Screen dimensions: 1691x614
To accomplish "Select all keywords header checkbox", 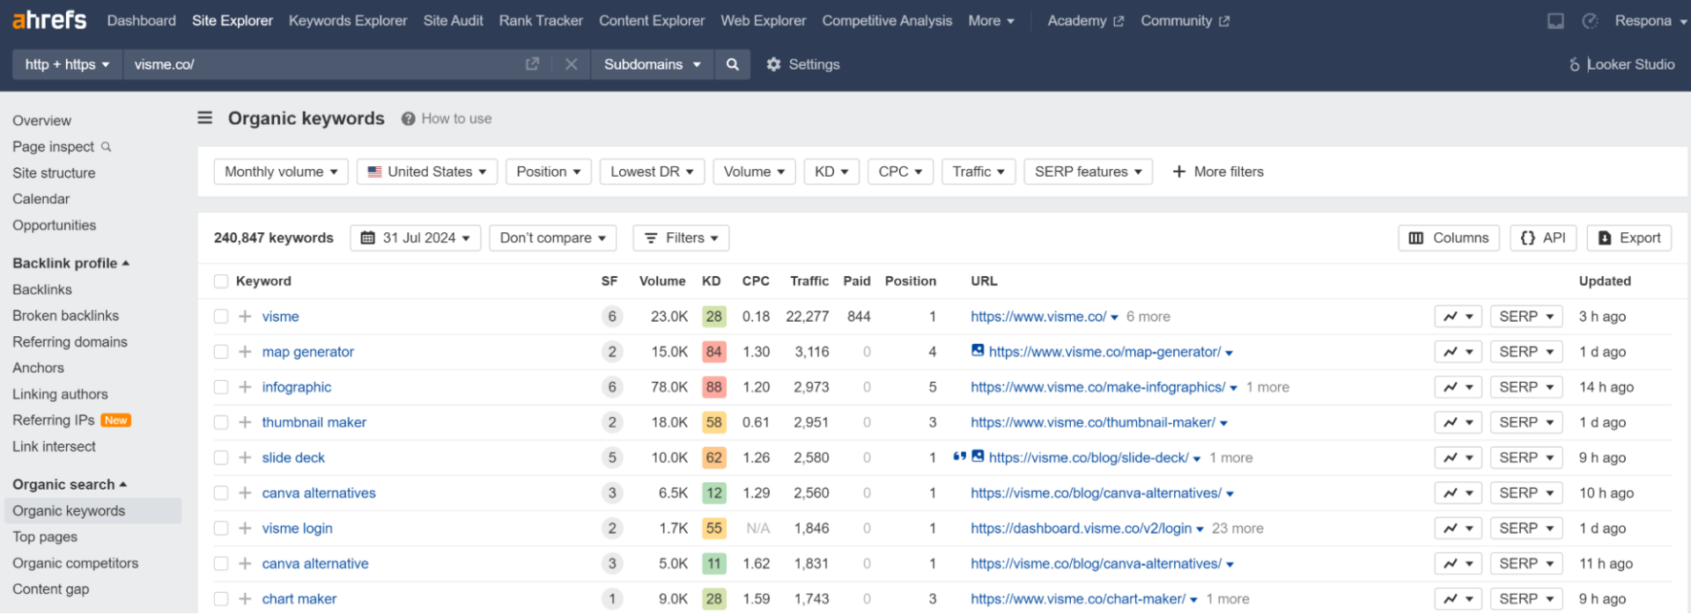I will coord(221,281).
